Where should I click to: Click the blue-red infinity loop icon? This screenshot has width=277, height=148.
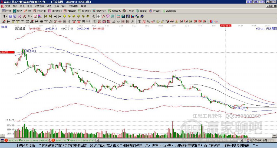[x=216, y=22]
